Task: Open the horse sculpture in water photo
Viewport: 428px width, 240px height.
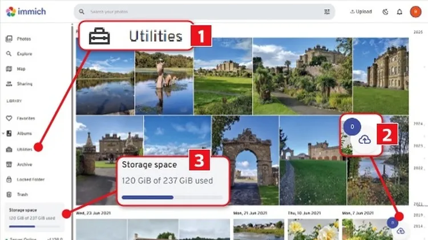Action: tap(164, 82)
